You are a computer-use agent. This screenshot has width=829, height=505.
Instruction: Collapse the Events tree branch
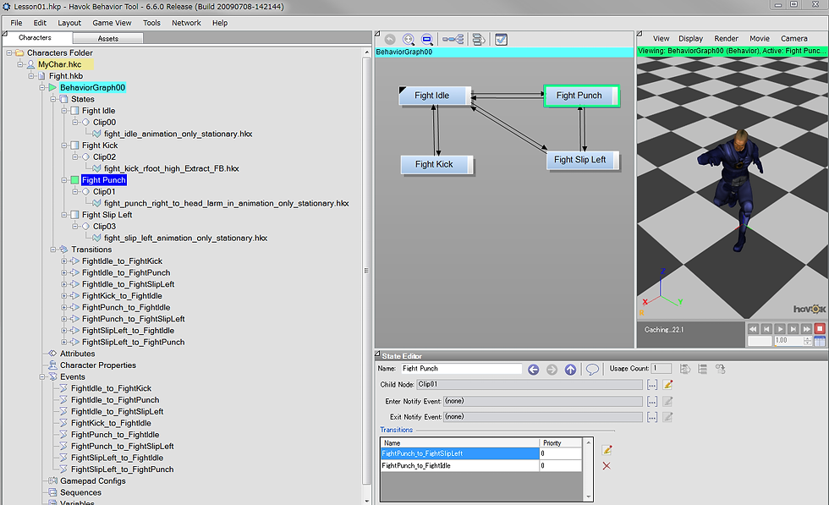[41, 377]
